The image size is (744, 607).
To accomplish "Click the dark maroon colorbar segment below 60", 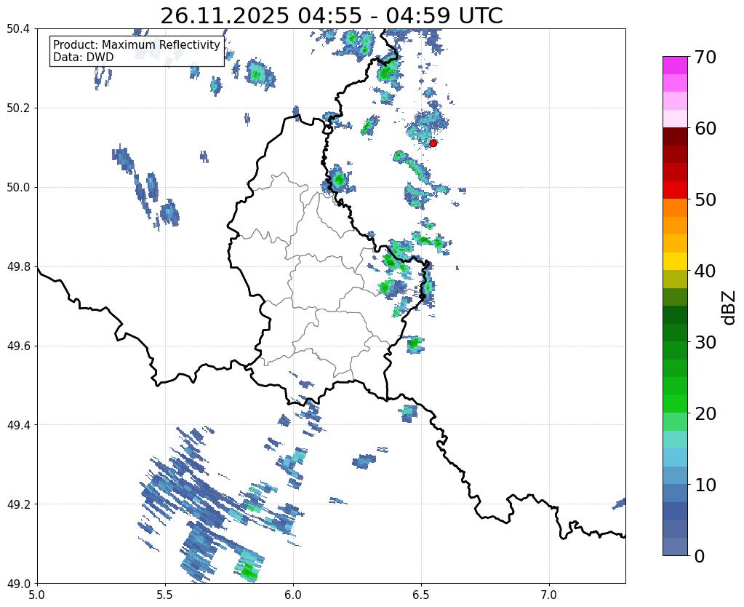I will click(675, 137).
